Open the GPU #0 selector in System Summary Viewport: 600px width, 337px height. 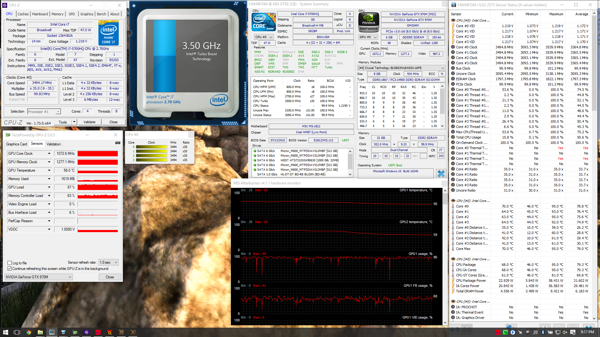pyautogui.click(x=368, y=37)
